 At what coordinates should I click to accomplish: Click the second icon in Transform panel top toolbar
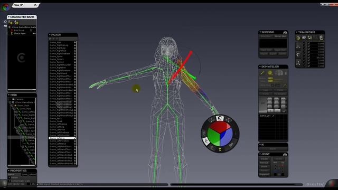[304, 37]
